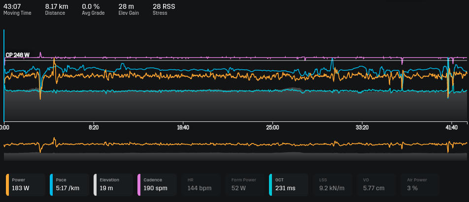Click the overview mini power chart

(234, 148)
